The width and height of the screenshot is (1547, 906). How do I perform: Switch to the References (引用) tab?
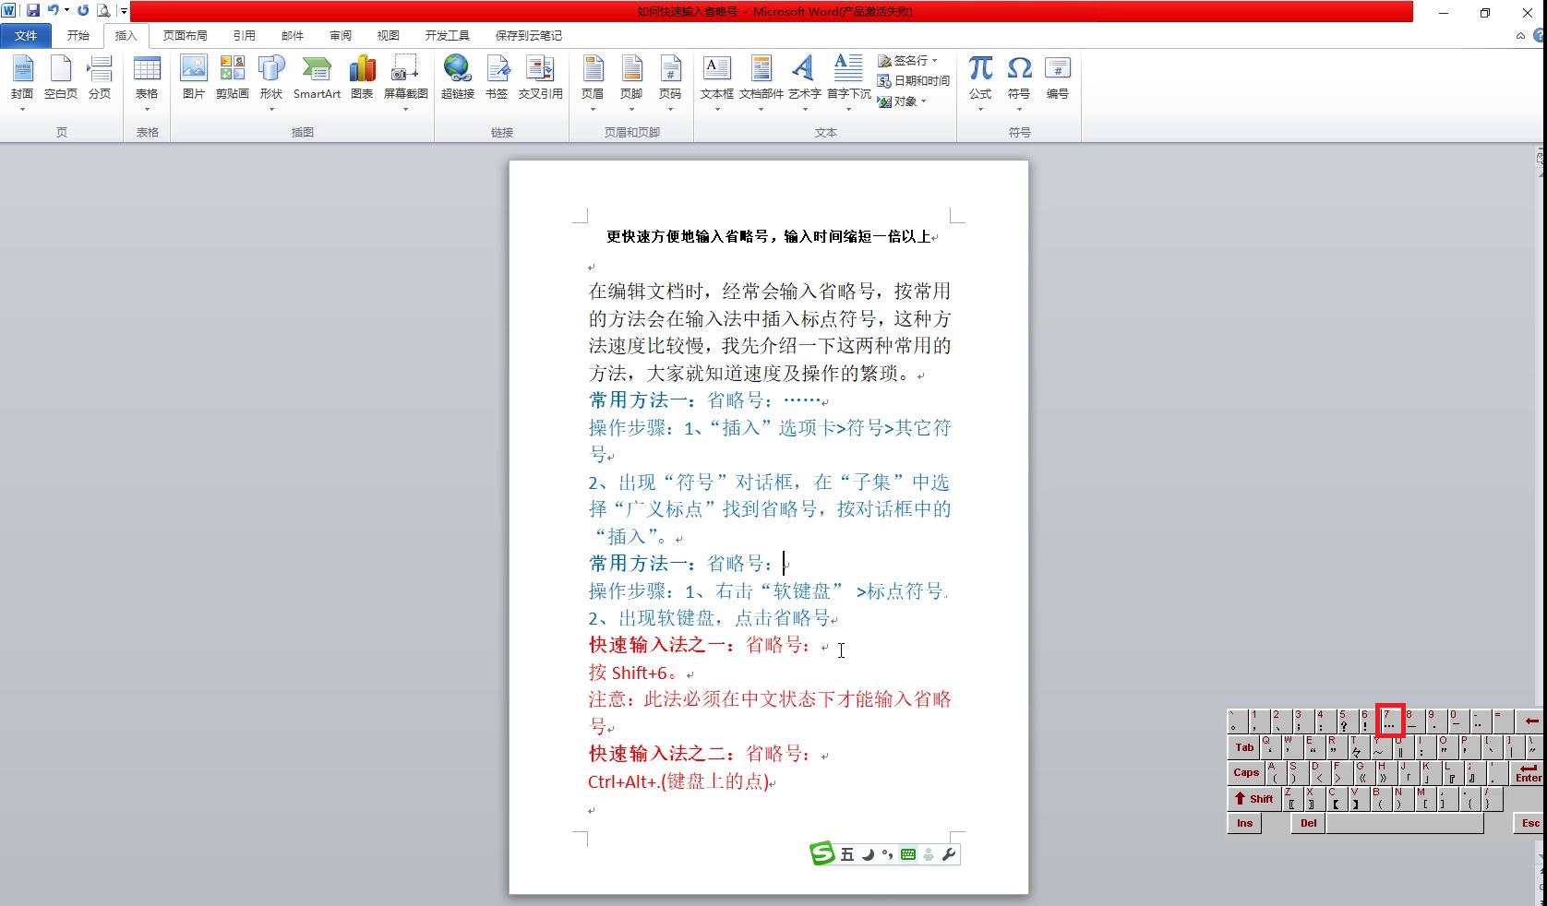click(x=245, y=35)
